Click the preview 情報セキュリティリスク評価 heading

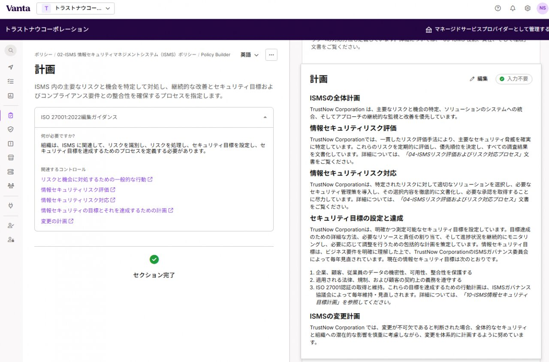(353, 128)
